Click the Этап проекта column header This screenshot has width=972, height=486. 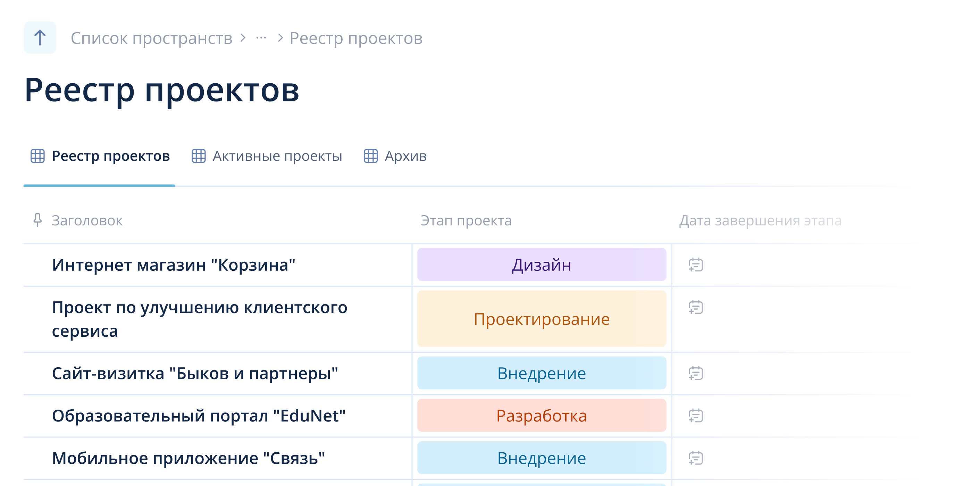(466, 220)
